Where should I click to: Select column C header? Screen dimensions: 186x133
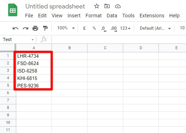pyautogui.click(x=105, y=48)
